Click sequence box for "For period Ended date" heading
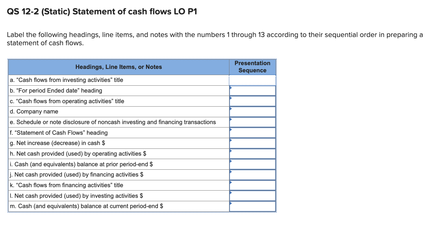This screenshot has width=439, height=229. click(x=252, y=91)
